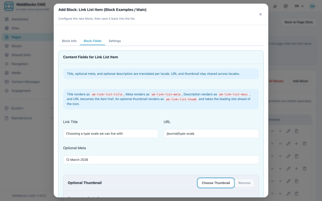Viewport: 322px width, 201px height.
Task: Open Dashboard from the sidebar icon
Action: tap(7, 19)
